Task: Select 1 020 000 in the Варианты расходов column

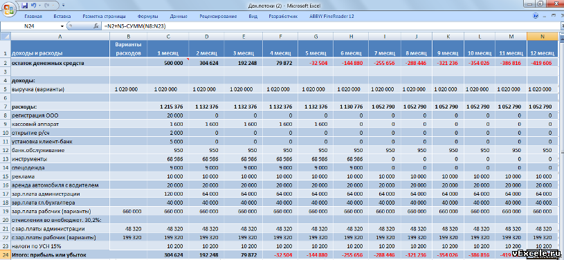Action: (x=129, y=89)
